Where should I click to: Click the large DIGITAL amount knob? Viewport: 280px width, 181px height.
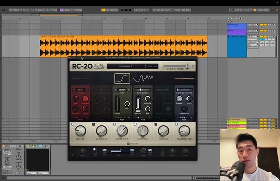(143, 131)
